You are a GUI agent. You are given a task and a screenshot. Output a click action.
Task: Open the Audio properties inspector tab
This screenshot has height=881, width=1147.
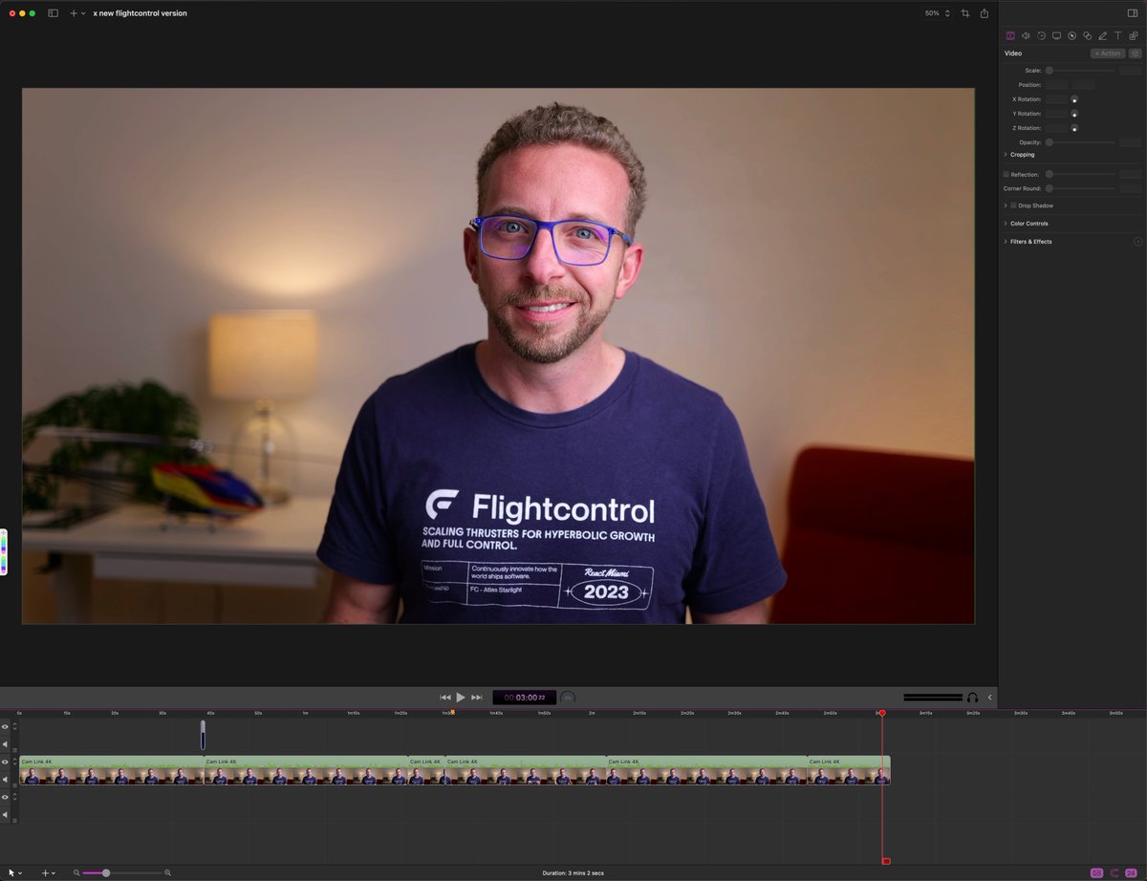pos(1026,35)
